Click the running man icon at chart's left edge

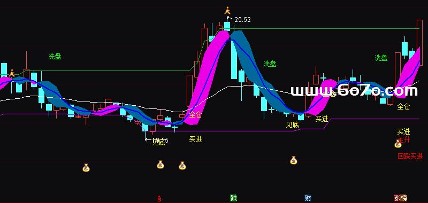(x=12, y=73)
